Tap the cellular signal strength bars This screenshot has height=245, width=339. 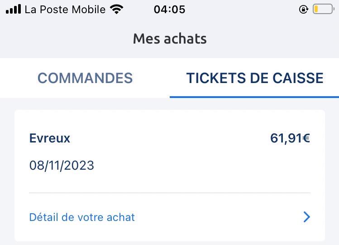tap(13, 9)
